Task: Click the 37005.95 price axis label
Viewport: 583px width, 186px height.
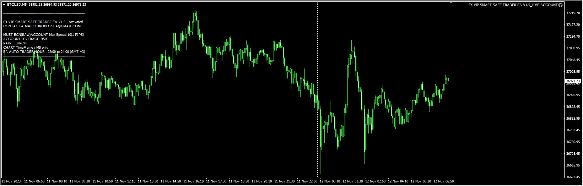Action: [x=573, y=72]
